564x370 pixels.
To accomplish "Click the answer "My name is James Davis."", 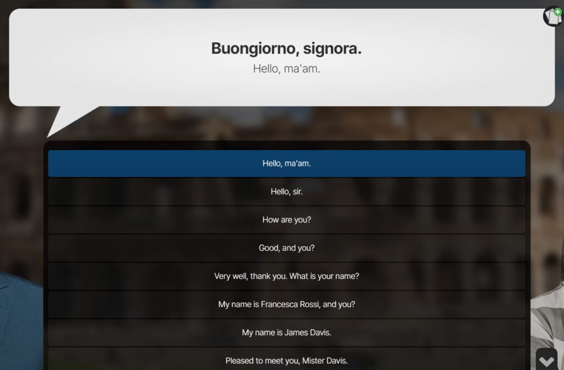I will [x=287, y=333].
